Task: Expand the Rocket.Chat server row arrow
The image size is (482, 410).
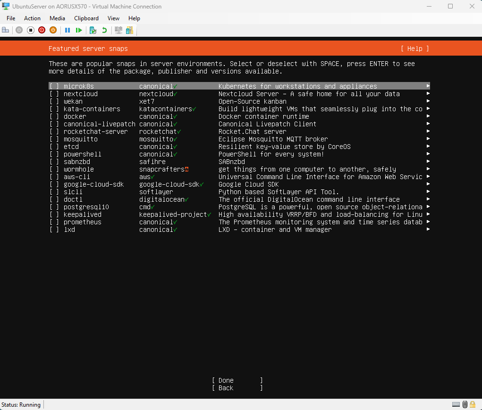Action: click(x=428, y=131)
